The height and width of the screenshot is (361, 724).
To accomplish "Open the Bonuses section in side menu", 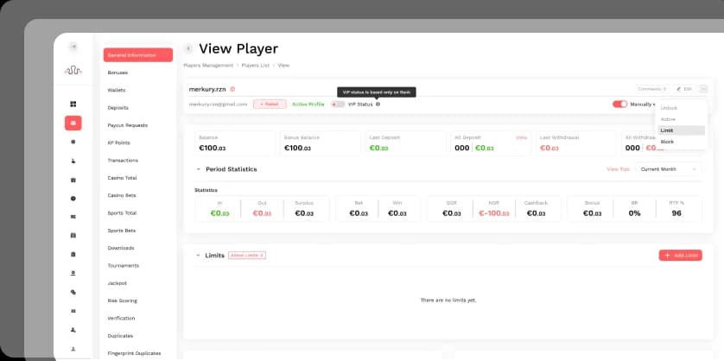I will point(117,73).
